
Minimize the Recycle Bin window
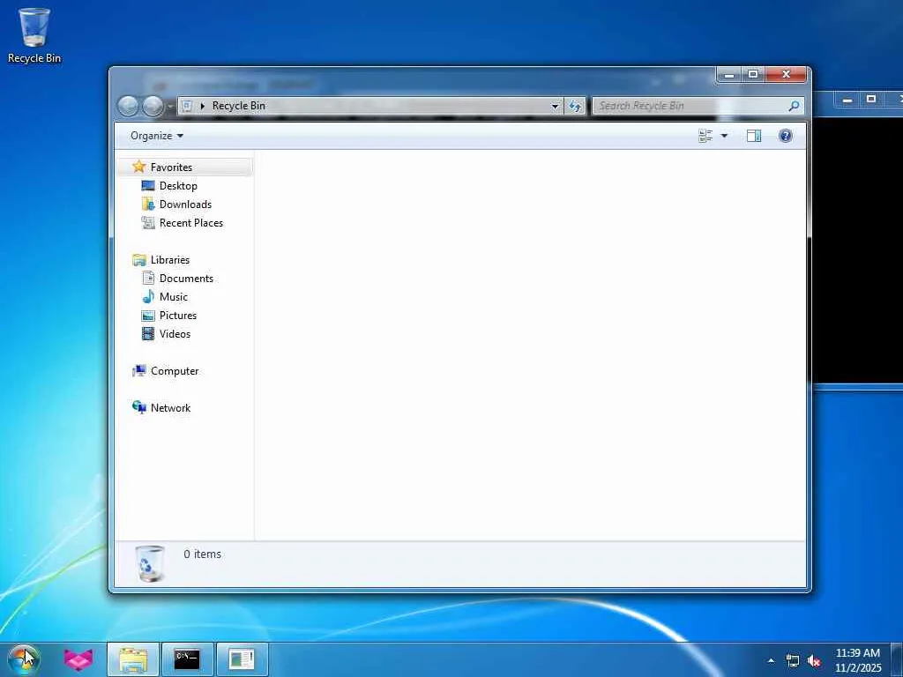729,75
